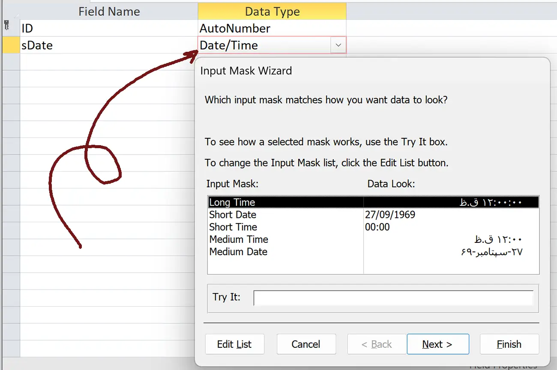
Task: Select the Long Time input mask
Action: pos(232,202)
